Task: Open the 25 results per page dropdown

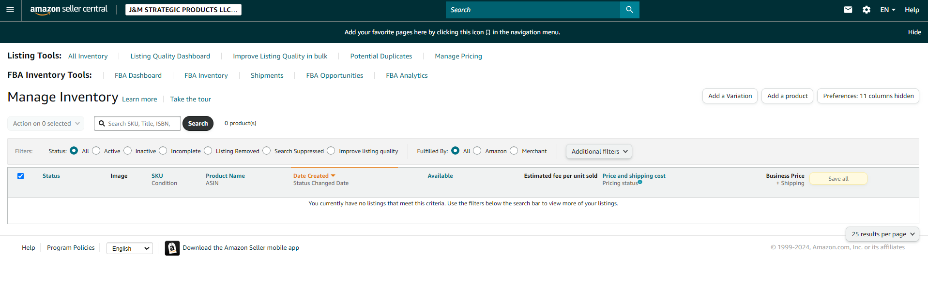Action: [x=882, y=234]
